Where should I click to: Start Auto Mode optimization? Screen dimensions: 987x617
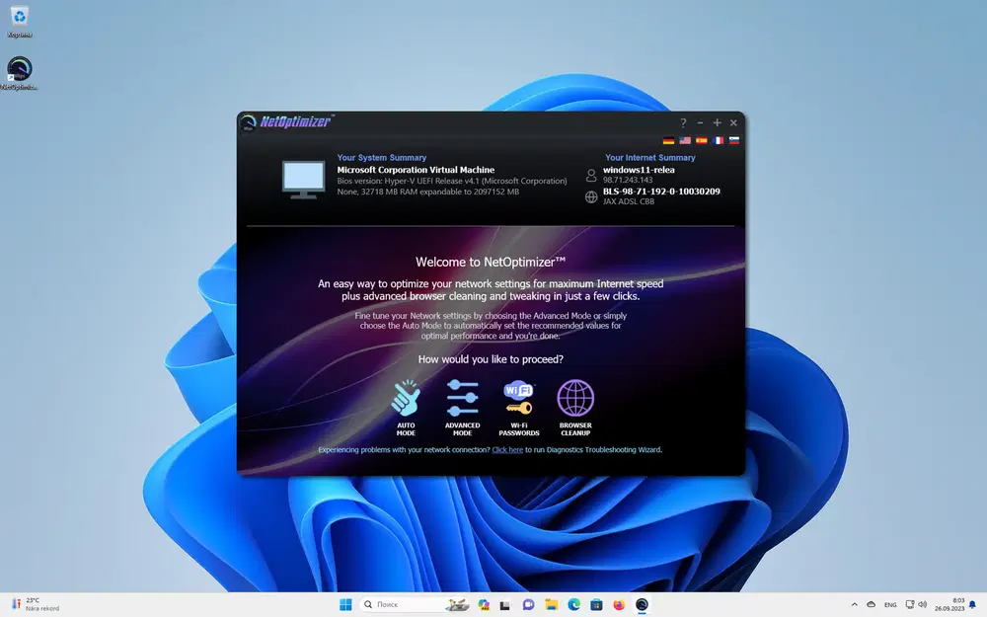pos(406,408)
